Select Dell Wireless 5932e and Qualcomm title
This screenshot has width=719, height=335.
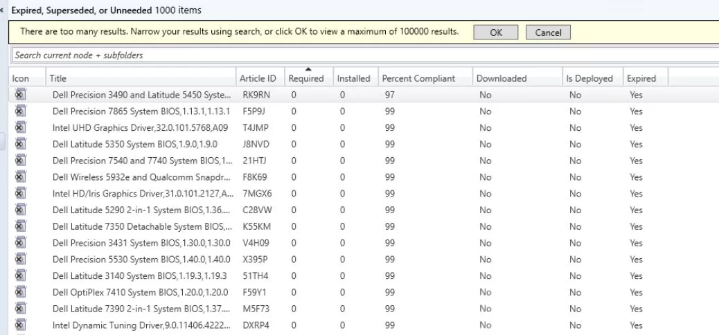point(142,177)
